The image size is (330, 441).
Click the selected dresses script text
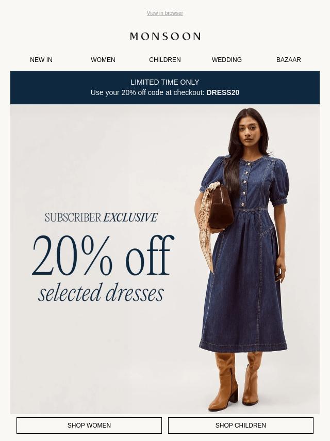click(x=101, y=293)
